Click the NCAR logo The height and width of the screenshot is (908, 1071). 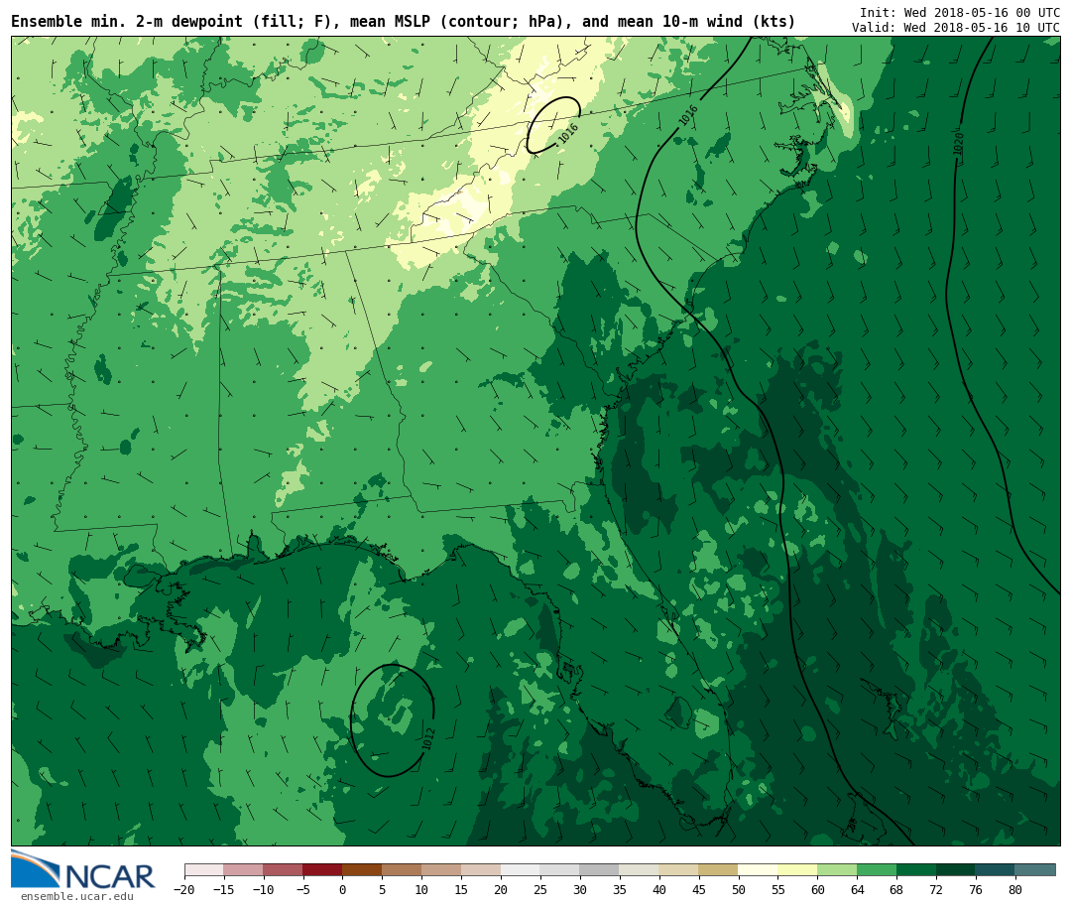83,870
